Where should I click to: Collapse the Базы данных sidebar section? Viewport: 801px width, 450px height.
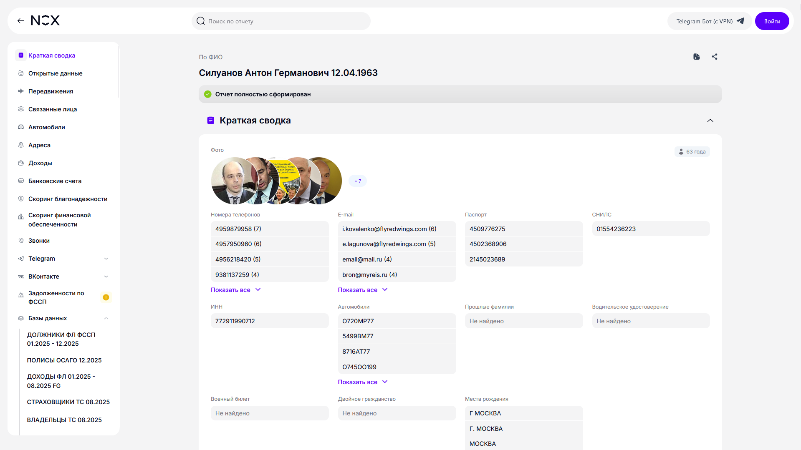[106, 318]
